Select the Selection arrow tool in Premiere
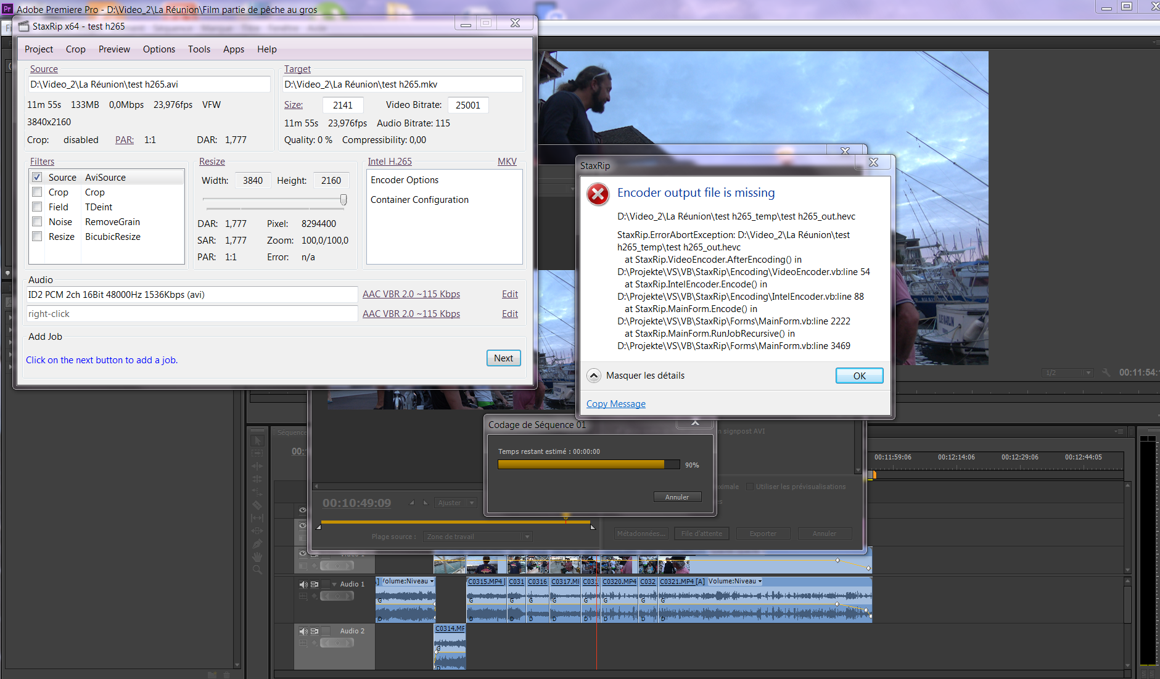This screenshot has width=1160, height=679. [258, 440]
